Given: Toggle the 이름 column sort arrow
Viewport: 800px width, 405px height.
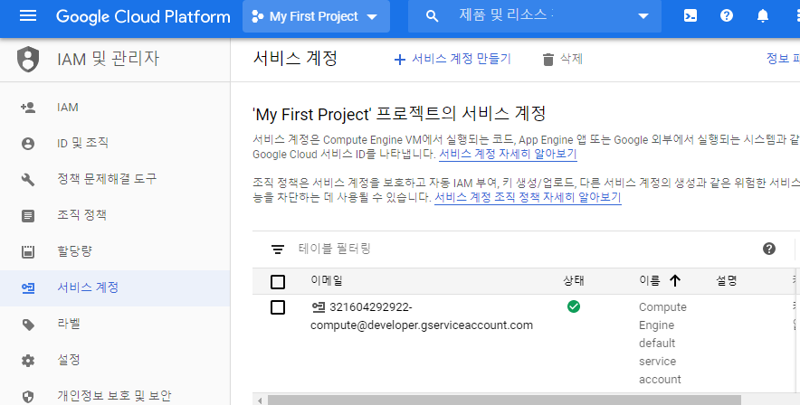Looking at the screenshot, I should tap(675, 280).
